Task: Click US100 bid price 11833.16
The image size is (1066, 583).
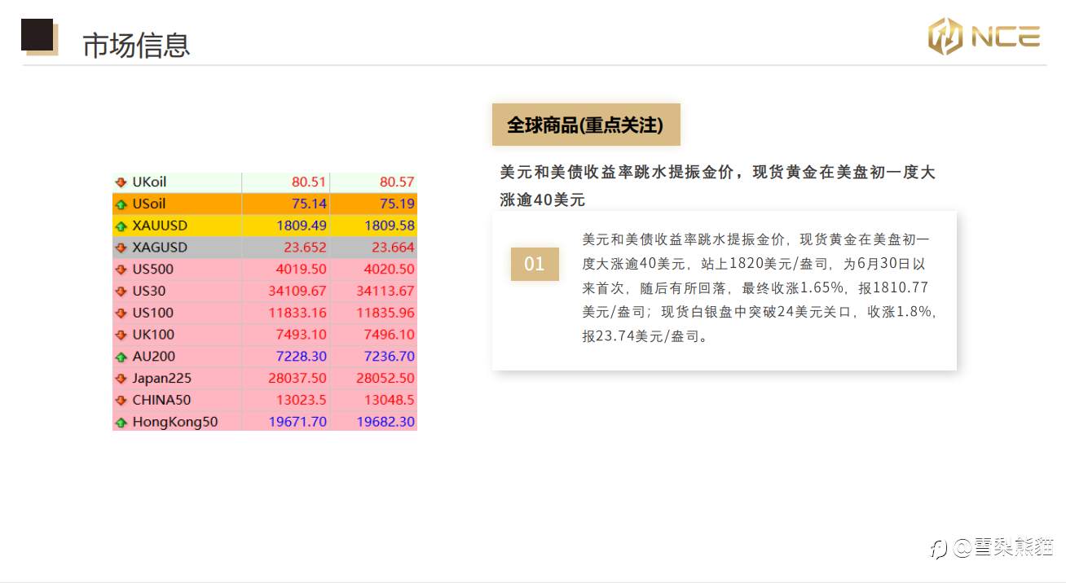Action: tap(297, 313)
